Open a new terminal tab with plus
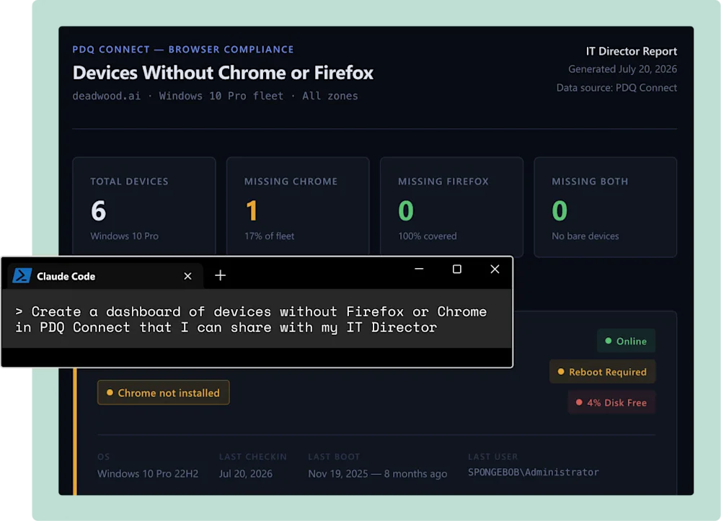 coord(220,275)
